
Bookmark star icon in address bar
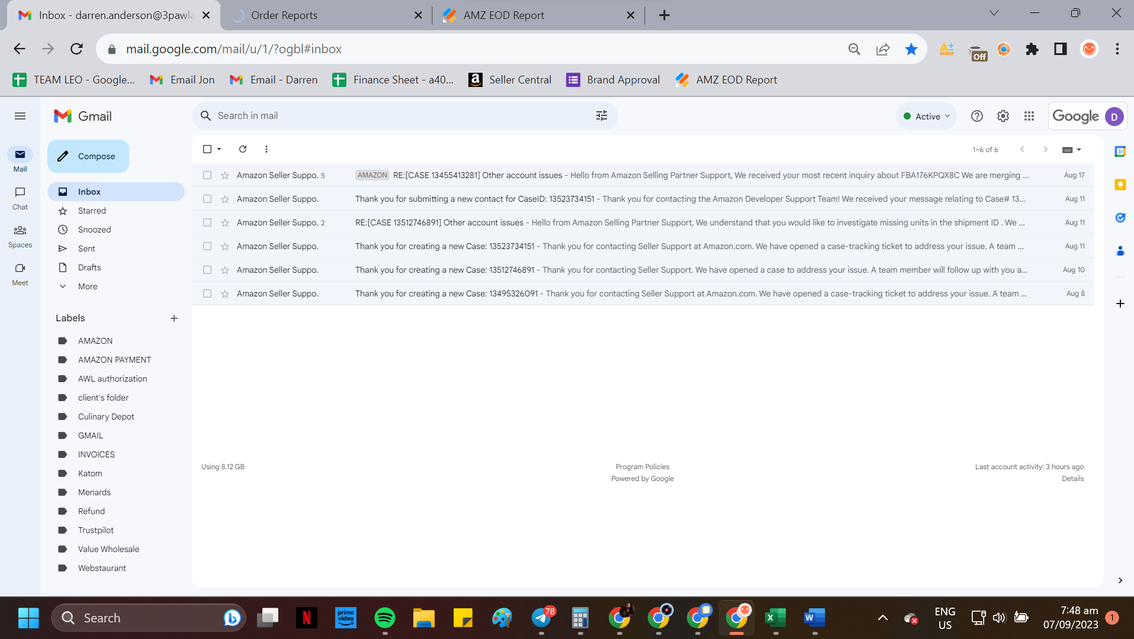pos(911,49)
